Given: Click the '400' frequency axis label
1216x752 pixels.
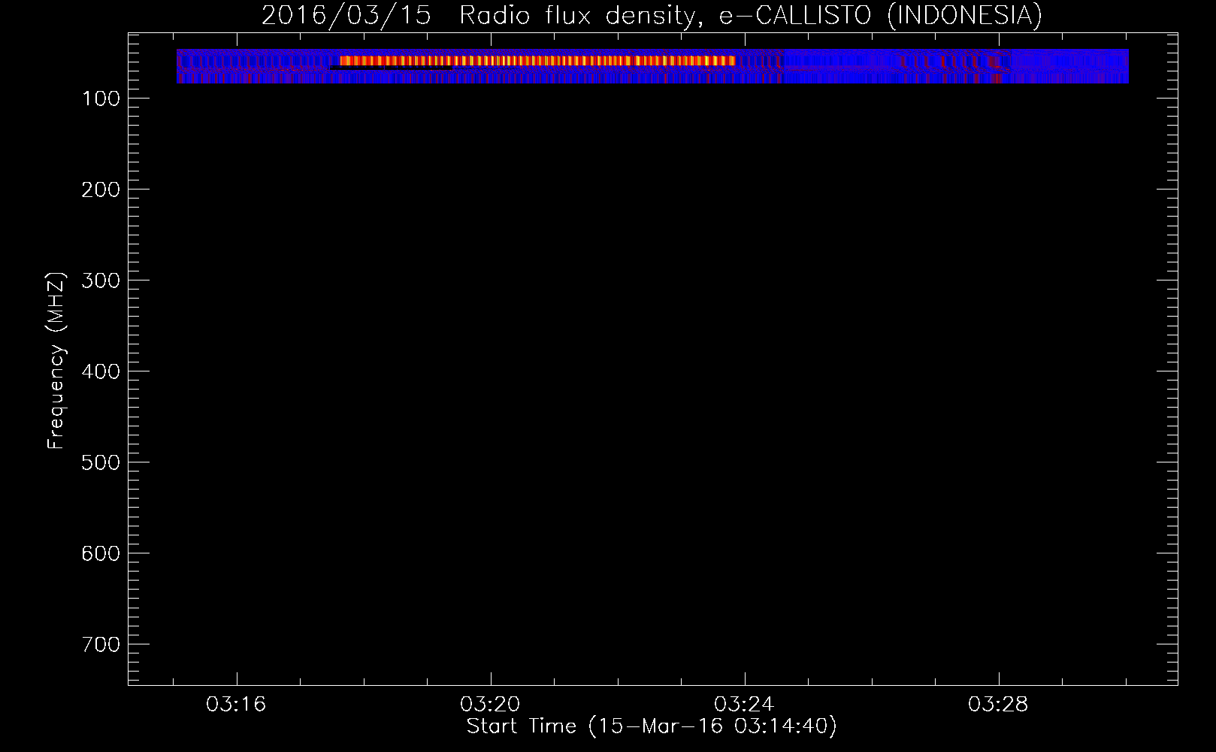Looking at the screenshot, I should point(101,372).
